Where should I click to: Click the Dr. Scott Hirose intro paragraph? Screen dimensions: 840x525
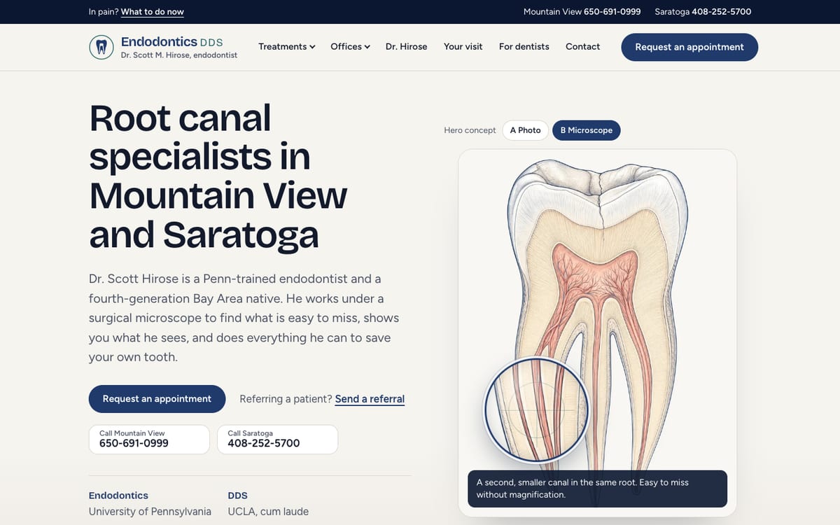coord(244,318)
